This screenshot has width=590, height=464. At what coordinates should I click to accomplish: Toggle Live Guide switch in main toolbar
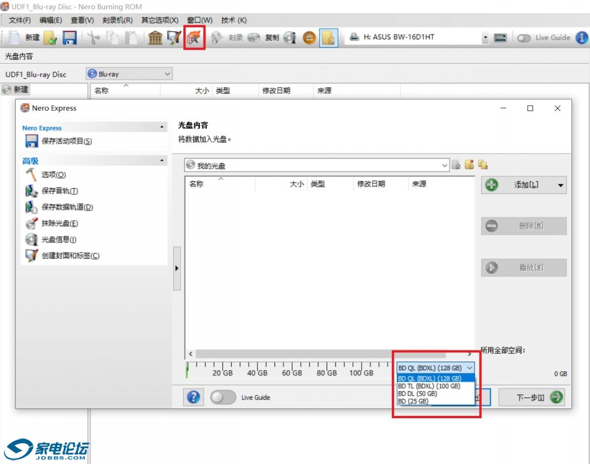524,38
